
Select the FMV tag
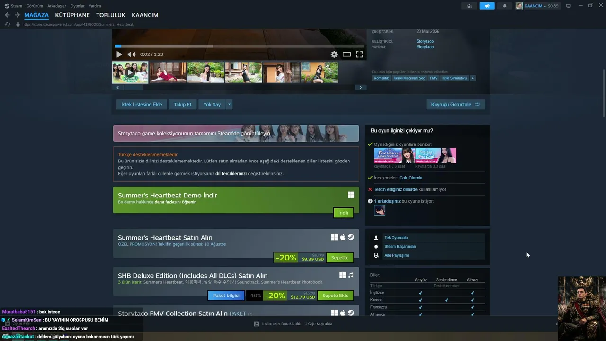[x=434, y=78]
